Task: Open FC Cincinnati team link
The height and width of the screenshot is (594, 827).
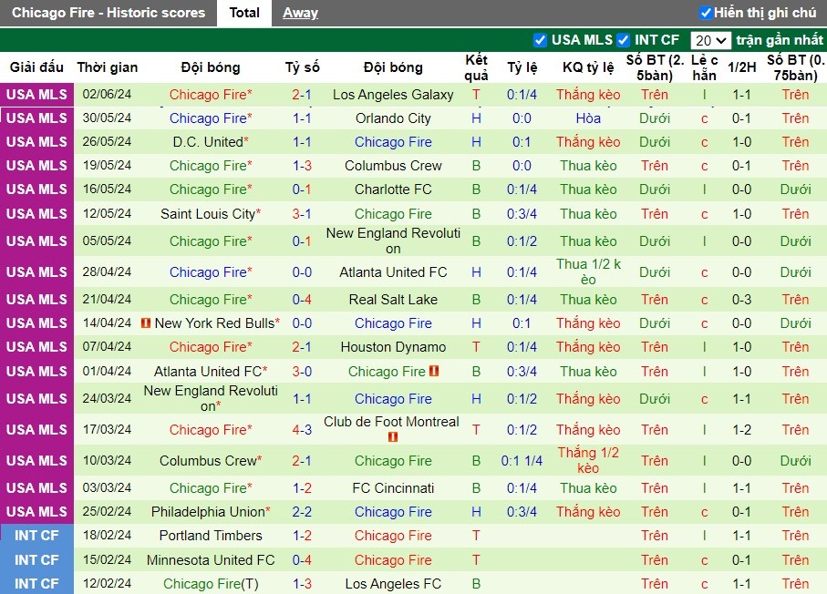Action: (393, 488)
